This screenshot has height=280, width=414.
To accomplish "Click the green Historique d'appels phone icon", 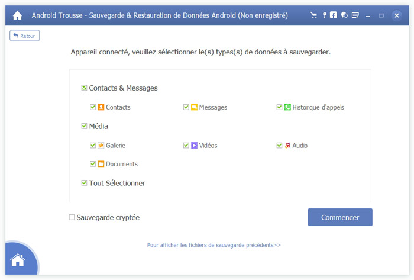I will click(x=287, y=107).
